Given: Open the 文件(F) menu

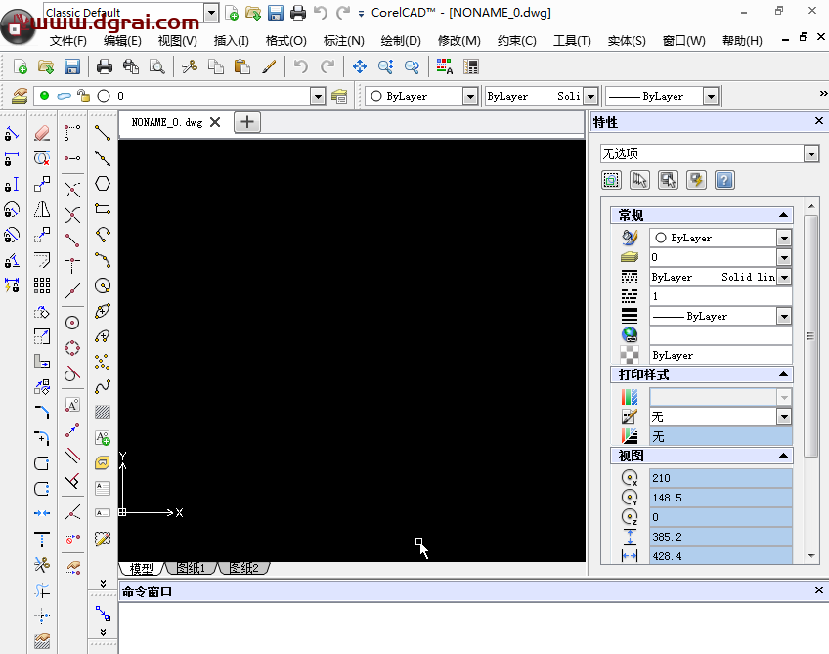Looking at the screenshot, I should (68, 41).
